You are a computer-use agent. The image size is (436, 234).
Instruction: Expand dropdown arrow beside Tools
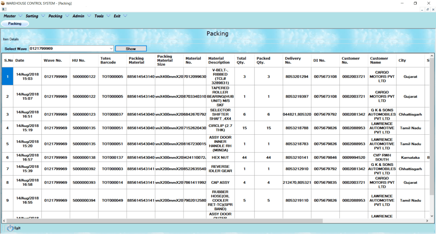click(x=109, y=16)
